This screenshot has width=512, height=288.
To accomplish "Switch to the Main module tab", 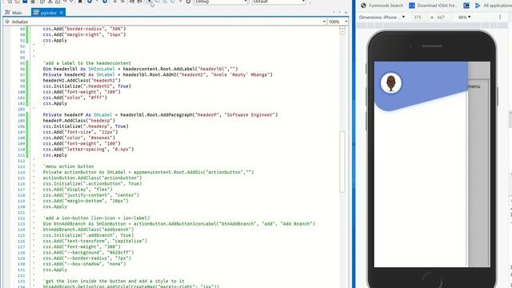I will coord(14,13).
